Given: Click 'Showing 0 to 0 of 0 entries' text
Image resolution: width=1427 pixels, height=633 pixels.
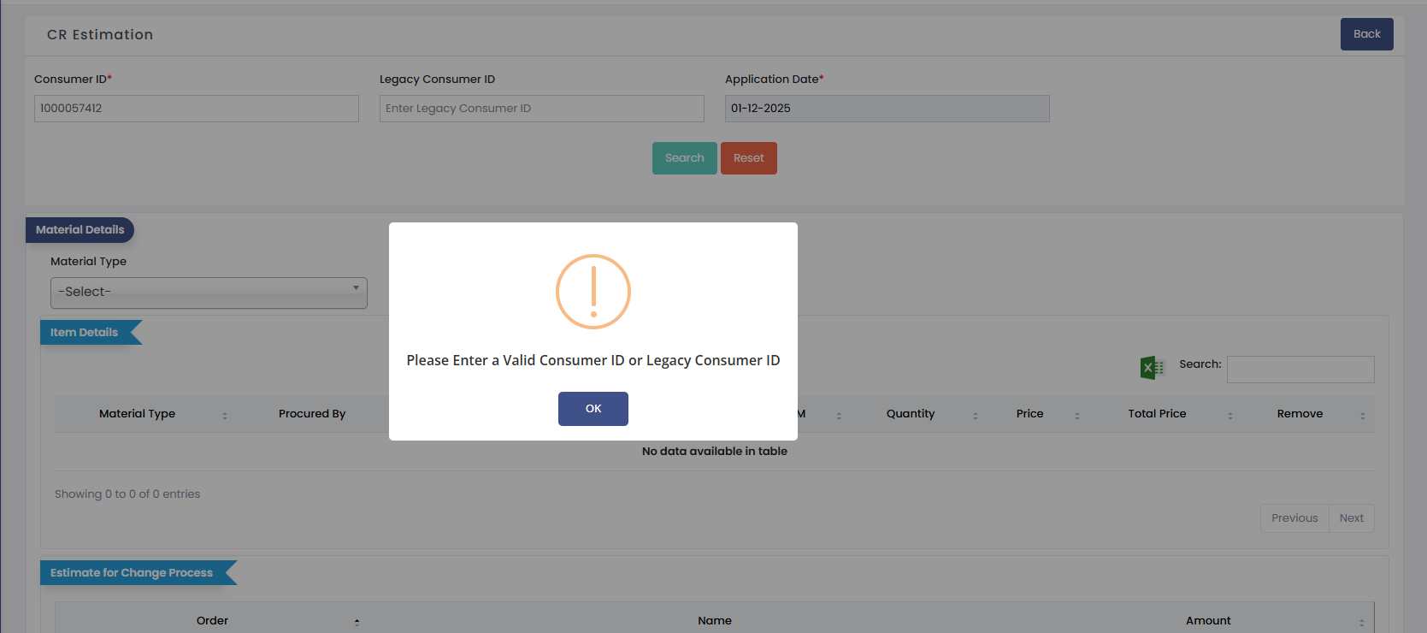Looking at the screenshot, I should [x=127, y=494].
